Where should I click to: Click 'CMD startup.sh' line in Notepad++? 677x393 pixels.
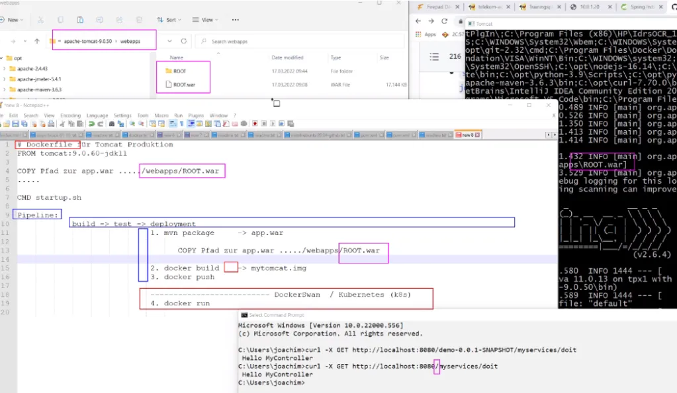pyautogui.click(x=49, y=197)
